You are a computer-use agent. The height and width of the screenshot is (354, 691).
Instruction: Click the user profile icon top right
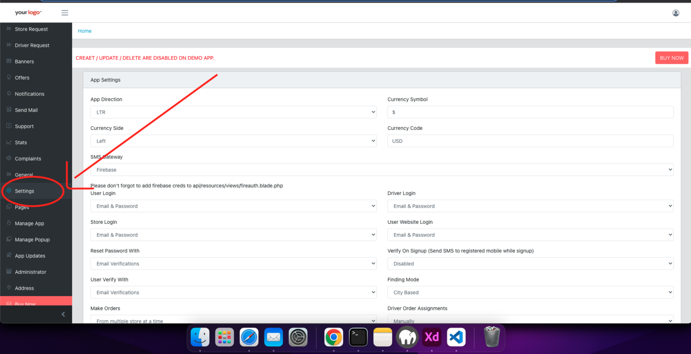point(676,13)
